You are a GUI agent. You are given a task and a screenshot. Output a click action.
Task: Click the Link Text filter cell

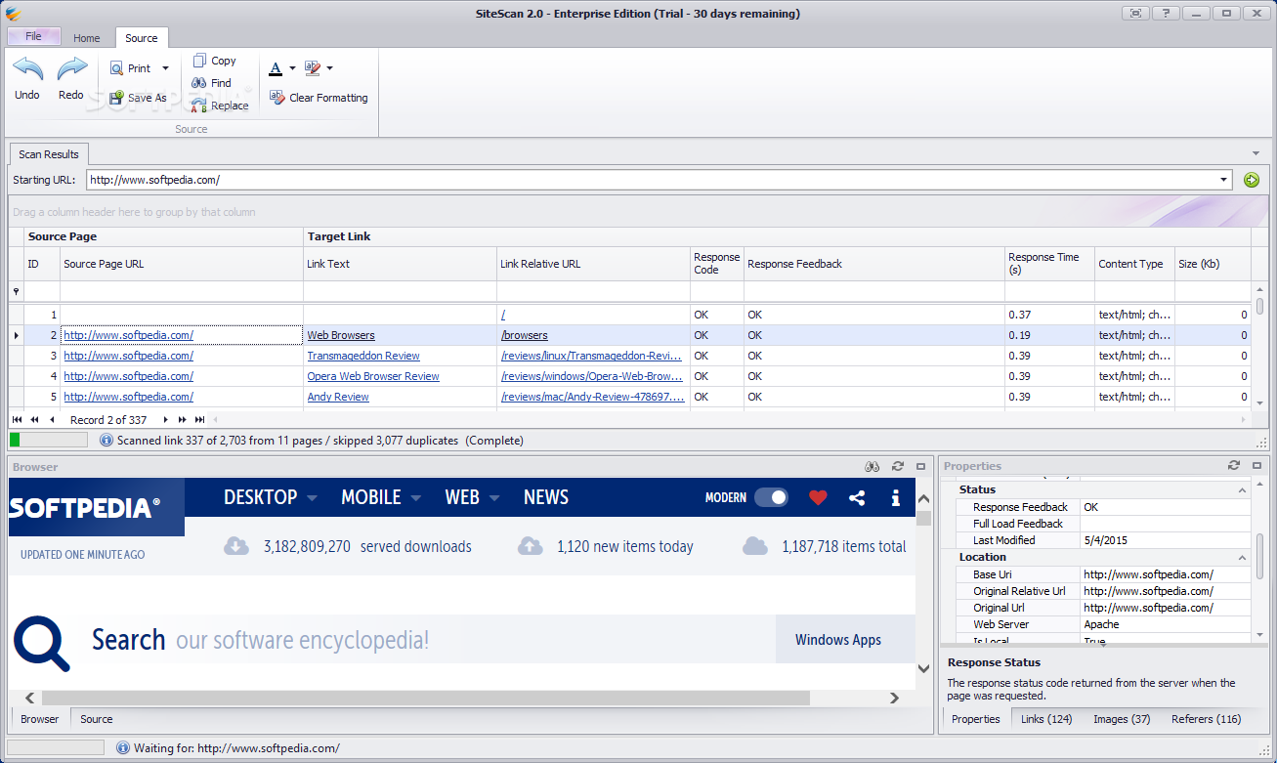pos(400,291)
